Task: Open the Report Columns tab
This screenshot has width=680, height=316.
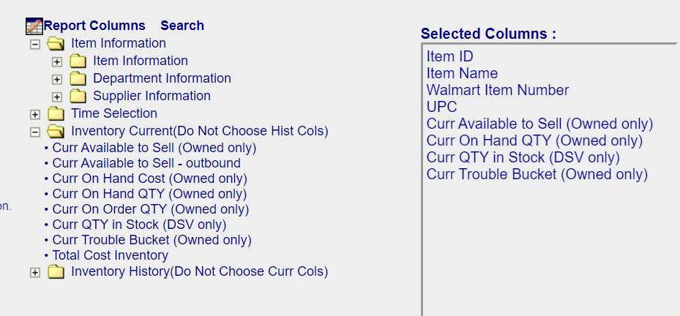Action: (94, 26)
